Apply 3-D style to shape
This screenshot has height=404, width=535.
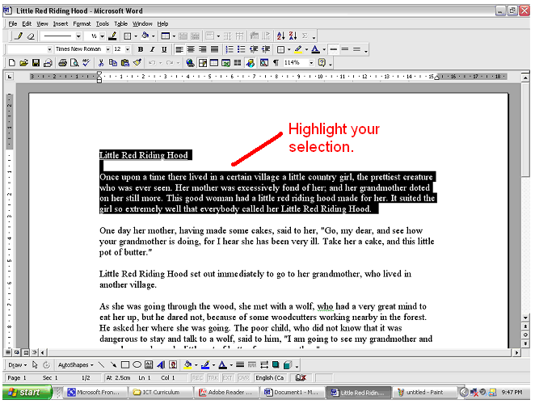click(288, 364)
